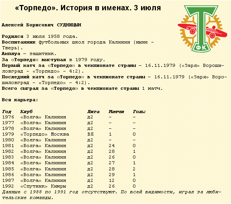The image size is (231, 204).
Task: Select year cell "1981"
Action: (x=8, y=146)
